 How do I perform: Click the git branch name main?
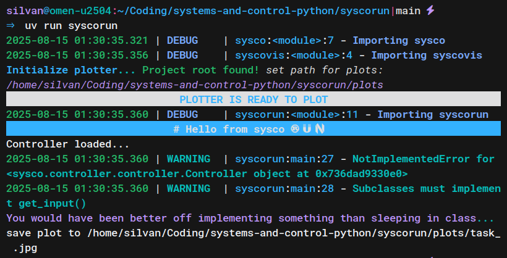408,11
